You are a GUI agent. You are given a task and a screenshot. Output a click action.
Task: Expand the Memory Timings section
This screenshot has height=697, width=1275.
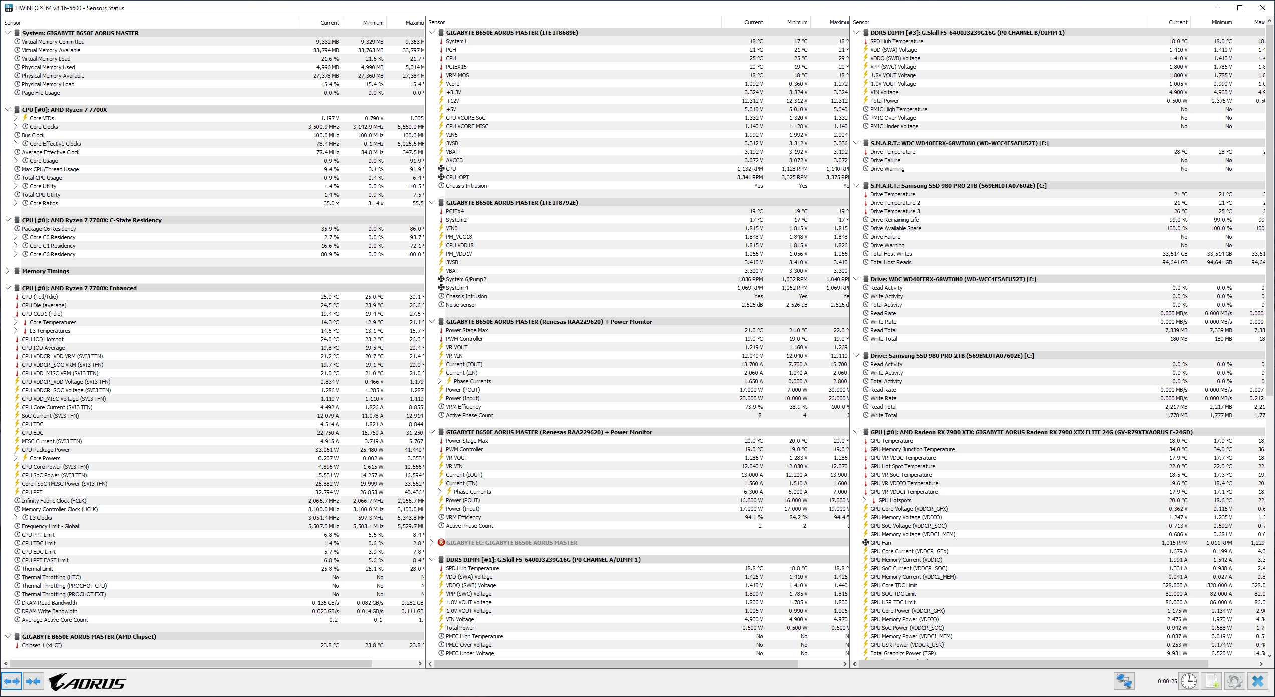point(8,271)
